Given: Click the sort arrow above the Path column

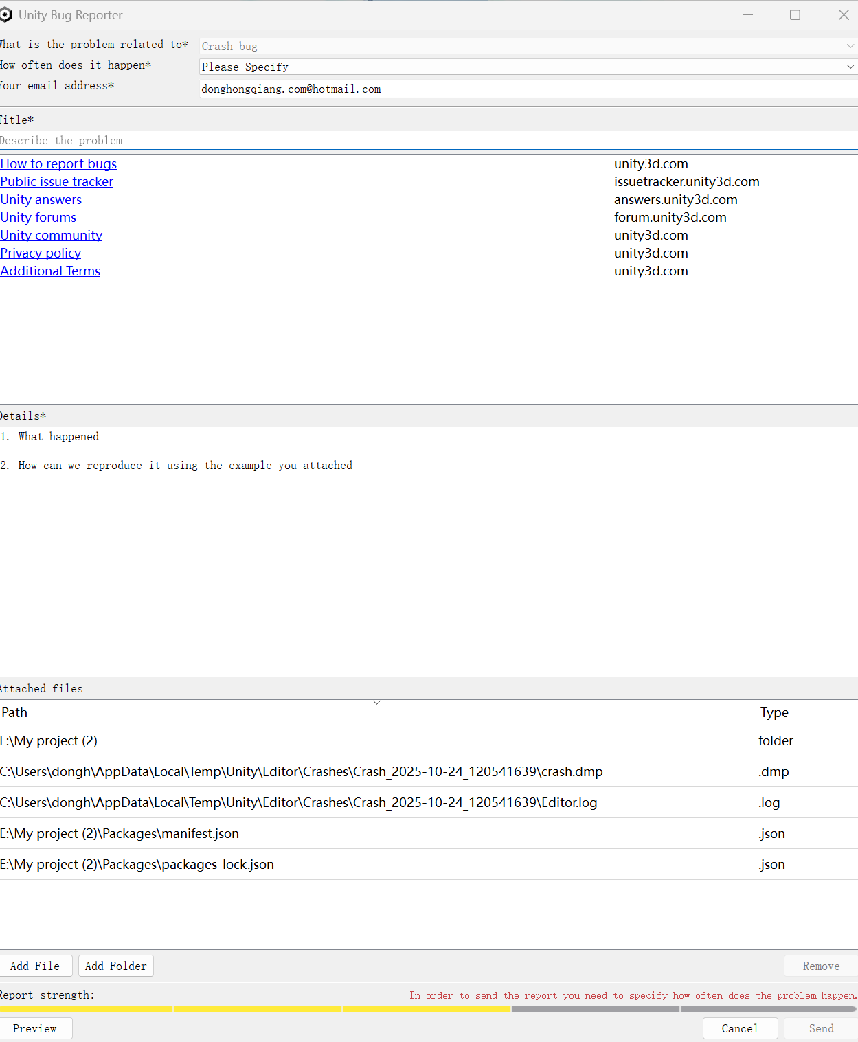Looking at the screenshot, I should (x=376, y=702).
